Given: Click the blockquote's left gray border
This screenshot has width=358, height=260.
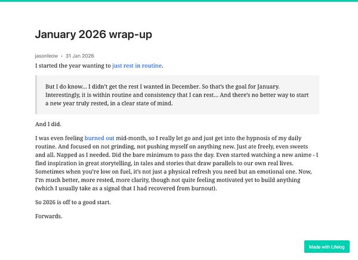Looking at the screenshot, I should [36, 95].
